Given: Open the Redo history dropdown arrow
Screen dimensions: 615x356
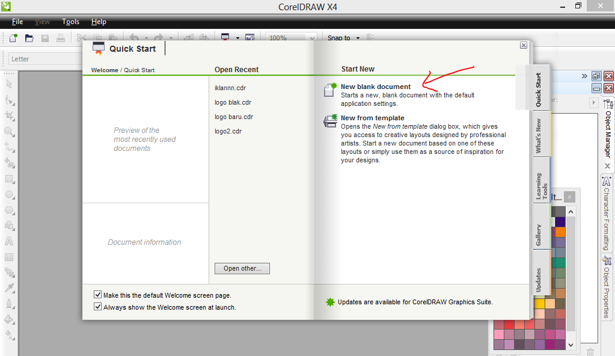Looking at the screenshot, I should 171,38.
